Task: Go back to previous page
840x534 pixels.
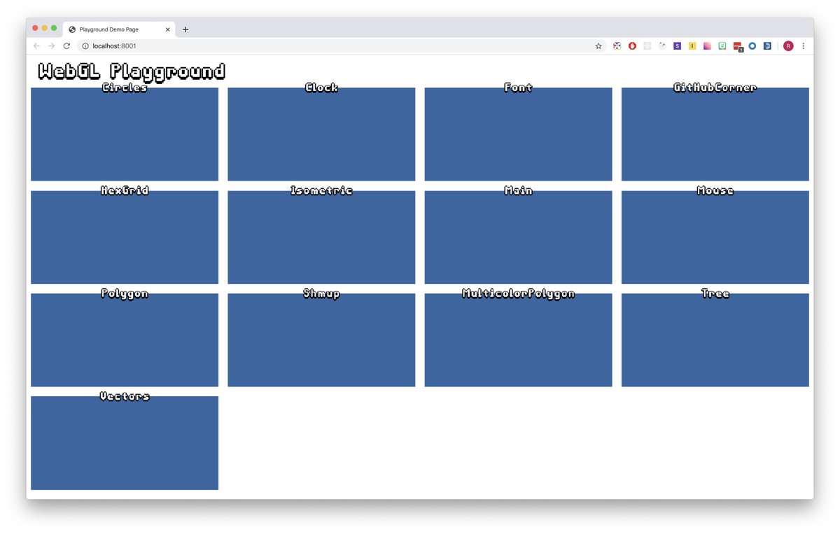Action: click(x=36, y=46)
